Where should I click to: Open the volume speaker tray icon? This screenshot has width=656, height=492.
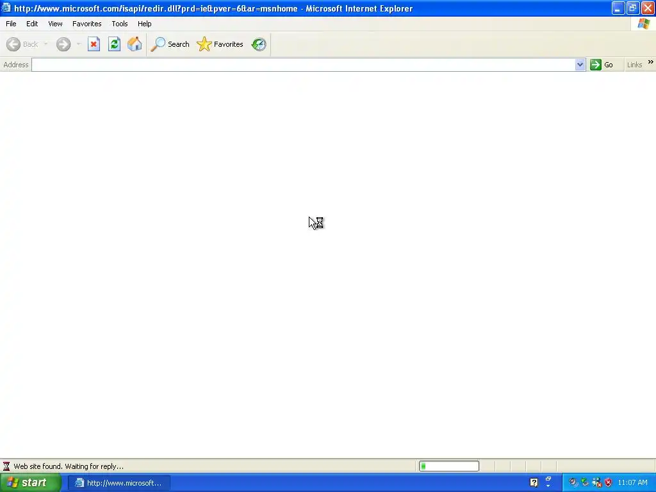pyautogui.click(x=572, y=483)
